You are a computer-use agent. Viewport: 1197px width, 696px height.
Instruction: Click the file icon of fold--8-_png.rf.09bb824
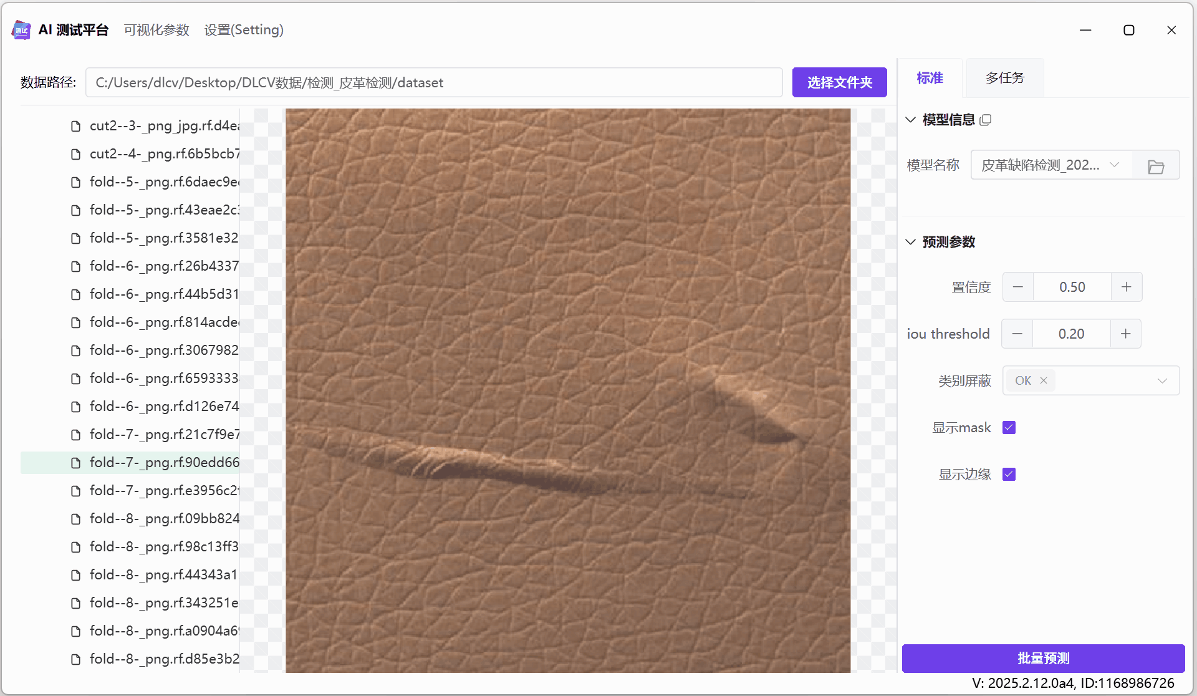pos(76,519)
